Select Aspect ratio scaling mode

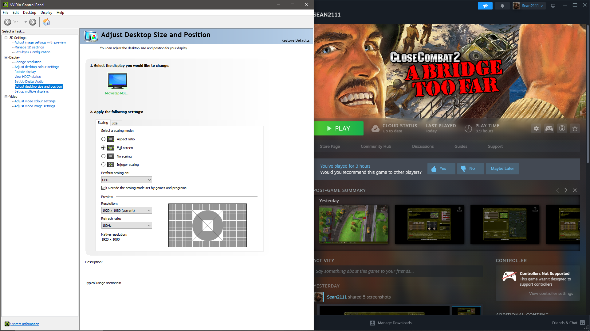tap(103, 139)
